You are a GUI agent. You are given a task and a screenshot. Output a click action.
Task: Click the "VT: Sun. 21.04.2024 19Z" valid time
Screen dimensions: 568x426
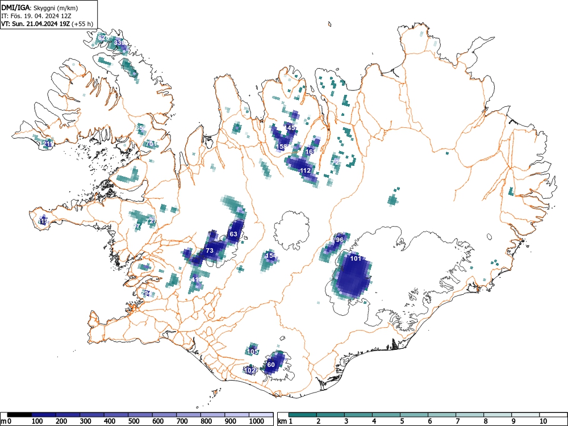[x=36, y=24]
